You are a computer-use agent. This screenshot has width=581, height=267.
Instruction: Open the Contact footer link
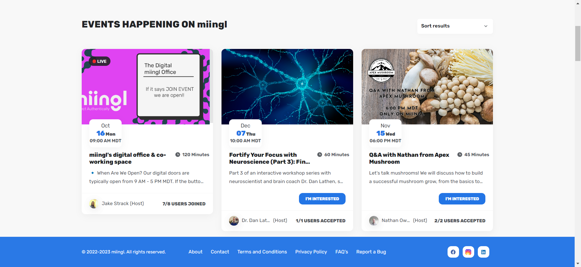coord(220,252)
